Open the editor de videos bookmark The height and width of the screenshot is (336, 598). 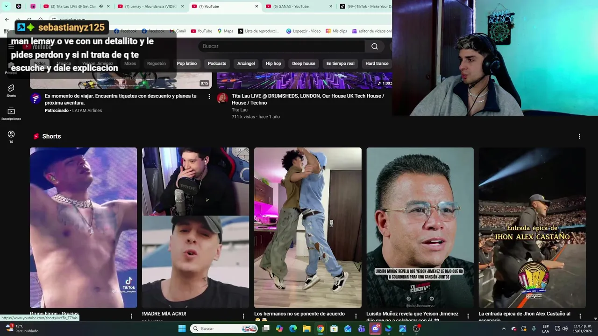click(x=372, y=31)
